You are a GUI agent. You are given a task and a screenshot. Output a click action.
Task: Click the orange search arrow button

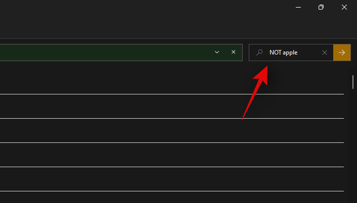click(x=342, y=52)
